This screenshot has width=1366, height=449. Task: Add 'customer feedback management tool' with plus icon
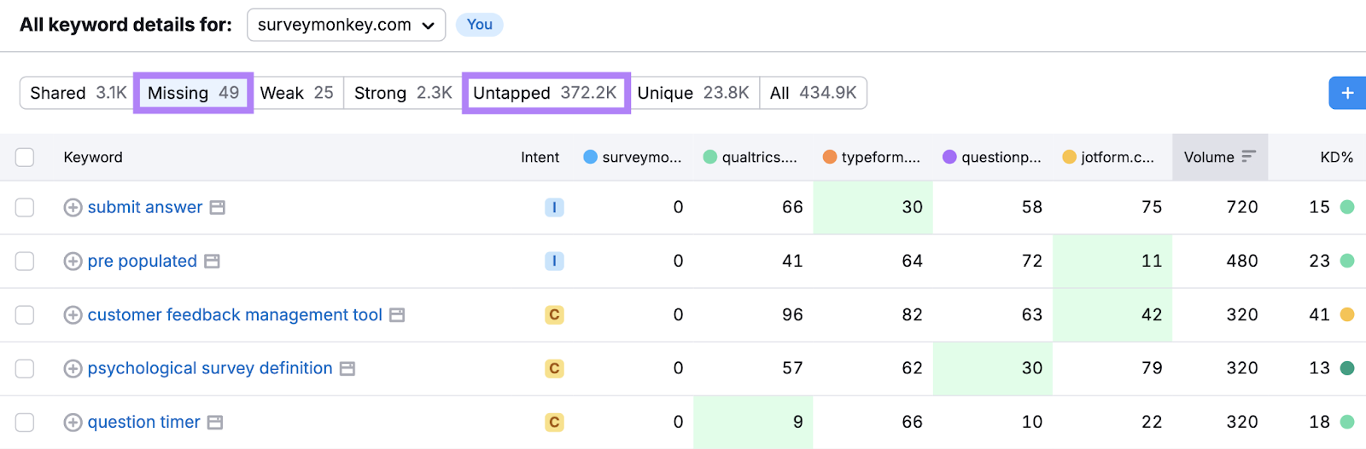[73, 315]
